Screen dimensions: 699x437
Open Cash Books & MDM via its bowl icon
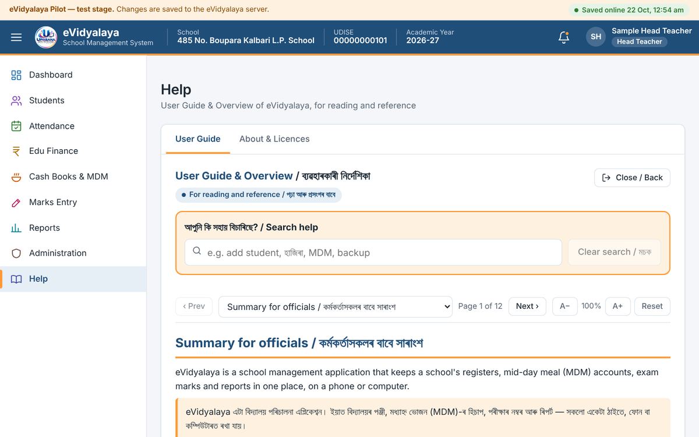coord(16,177)
